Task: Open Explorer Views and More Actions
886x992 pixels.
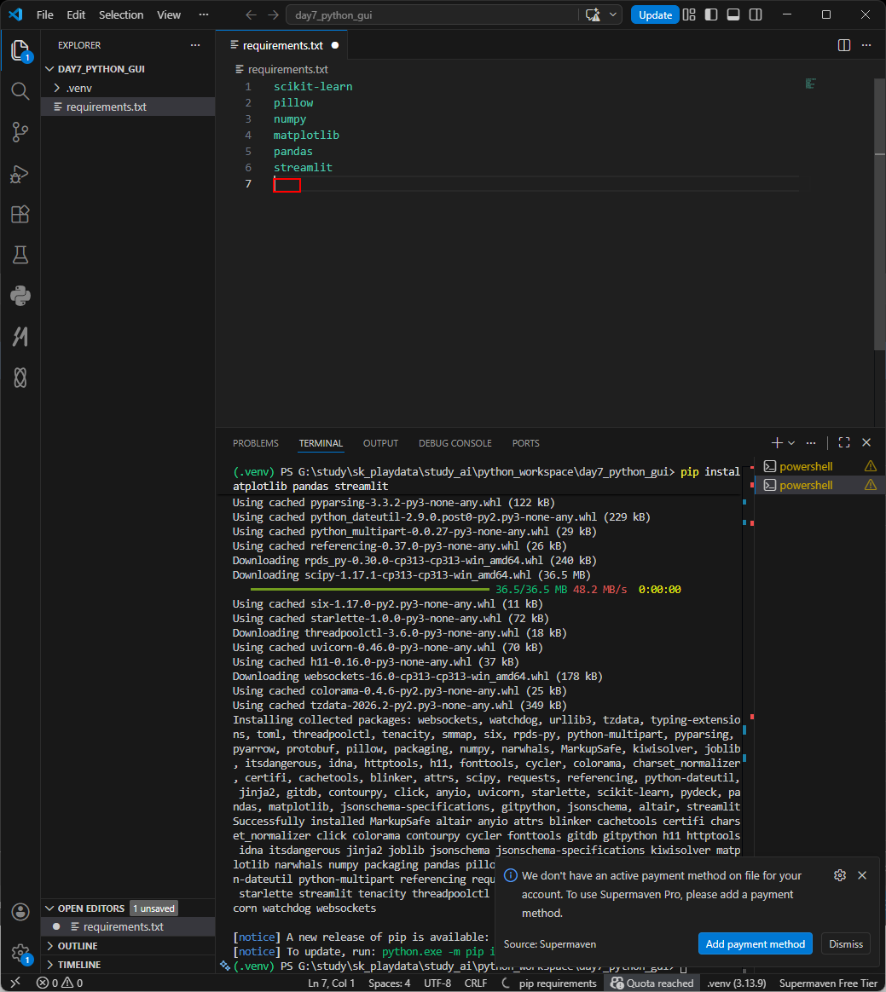Action: 195,45
